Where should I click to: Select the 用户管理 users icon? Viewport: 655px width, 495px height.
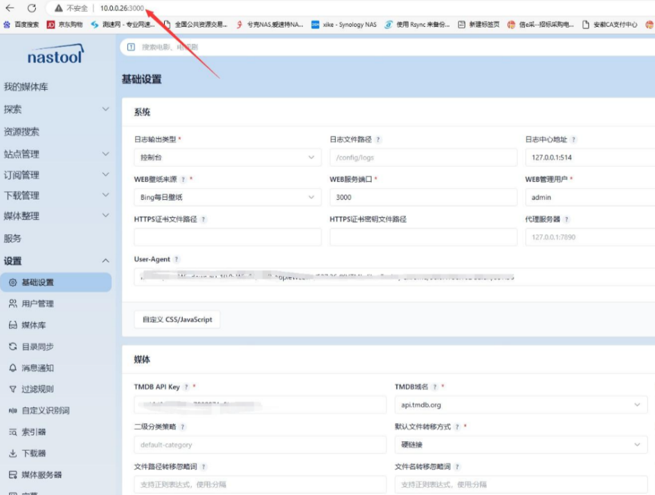[x=12, y=302]
